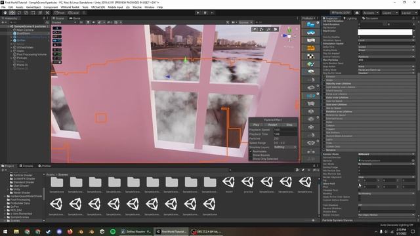Toggle Pivot handle position button
Viewport: 420px width, 236px height.
pyautogui.click(x=60, y=12)
